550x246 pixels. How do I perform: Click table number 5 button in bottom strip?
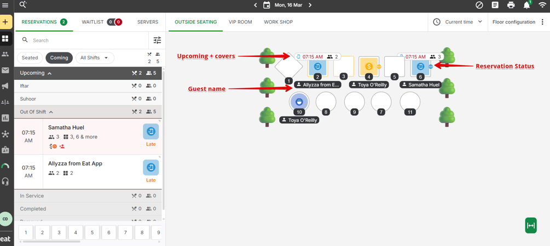[x=92, y=232]
